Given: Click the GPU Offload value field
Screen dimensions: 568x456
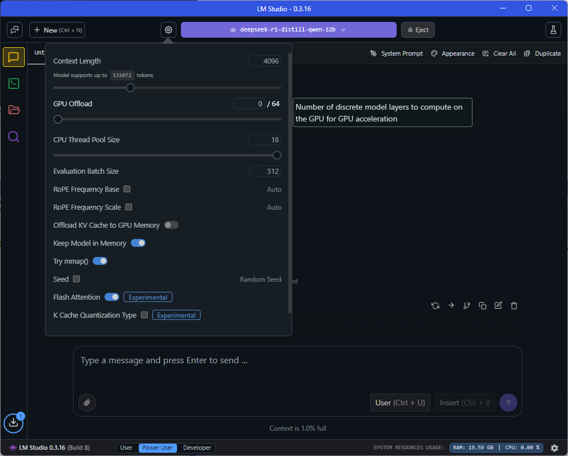Looking at the screenshot, I should pos(249,103).
